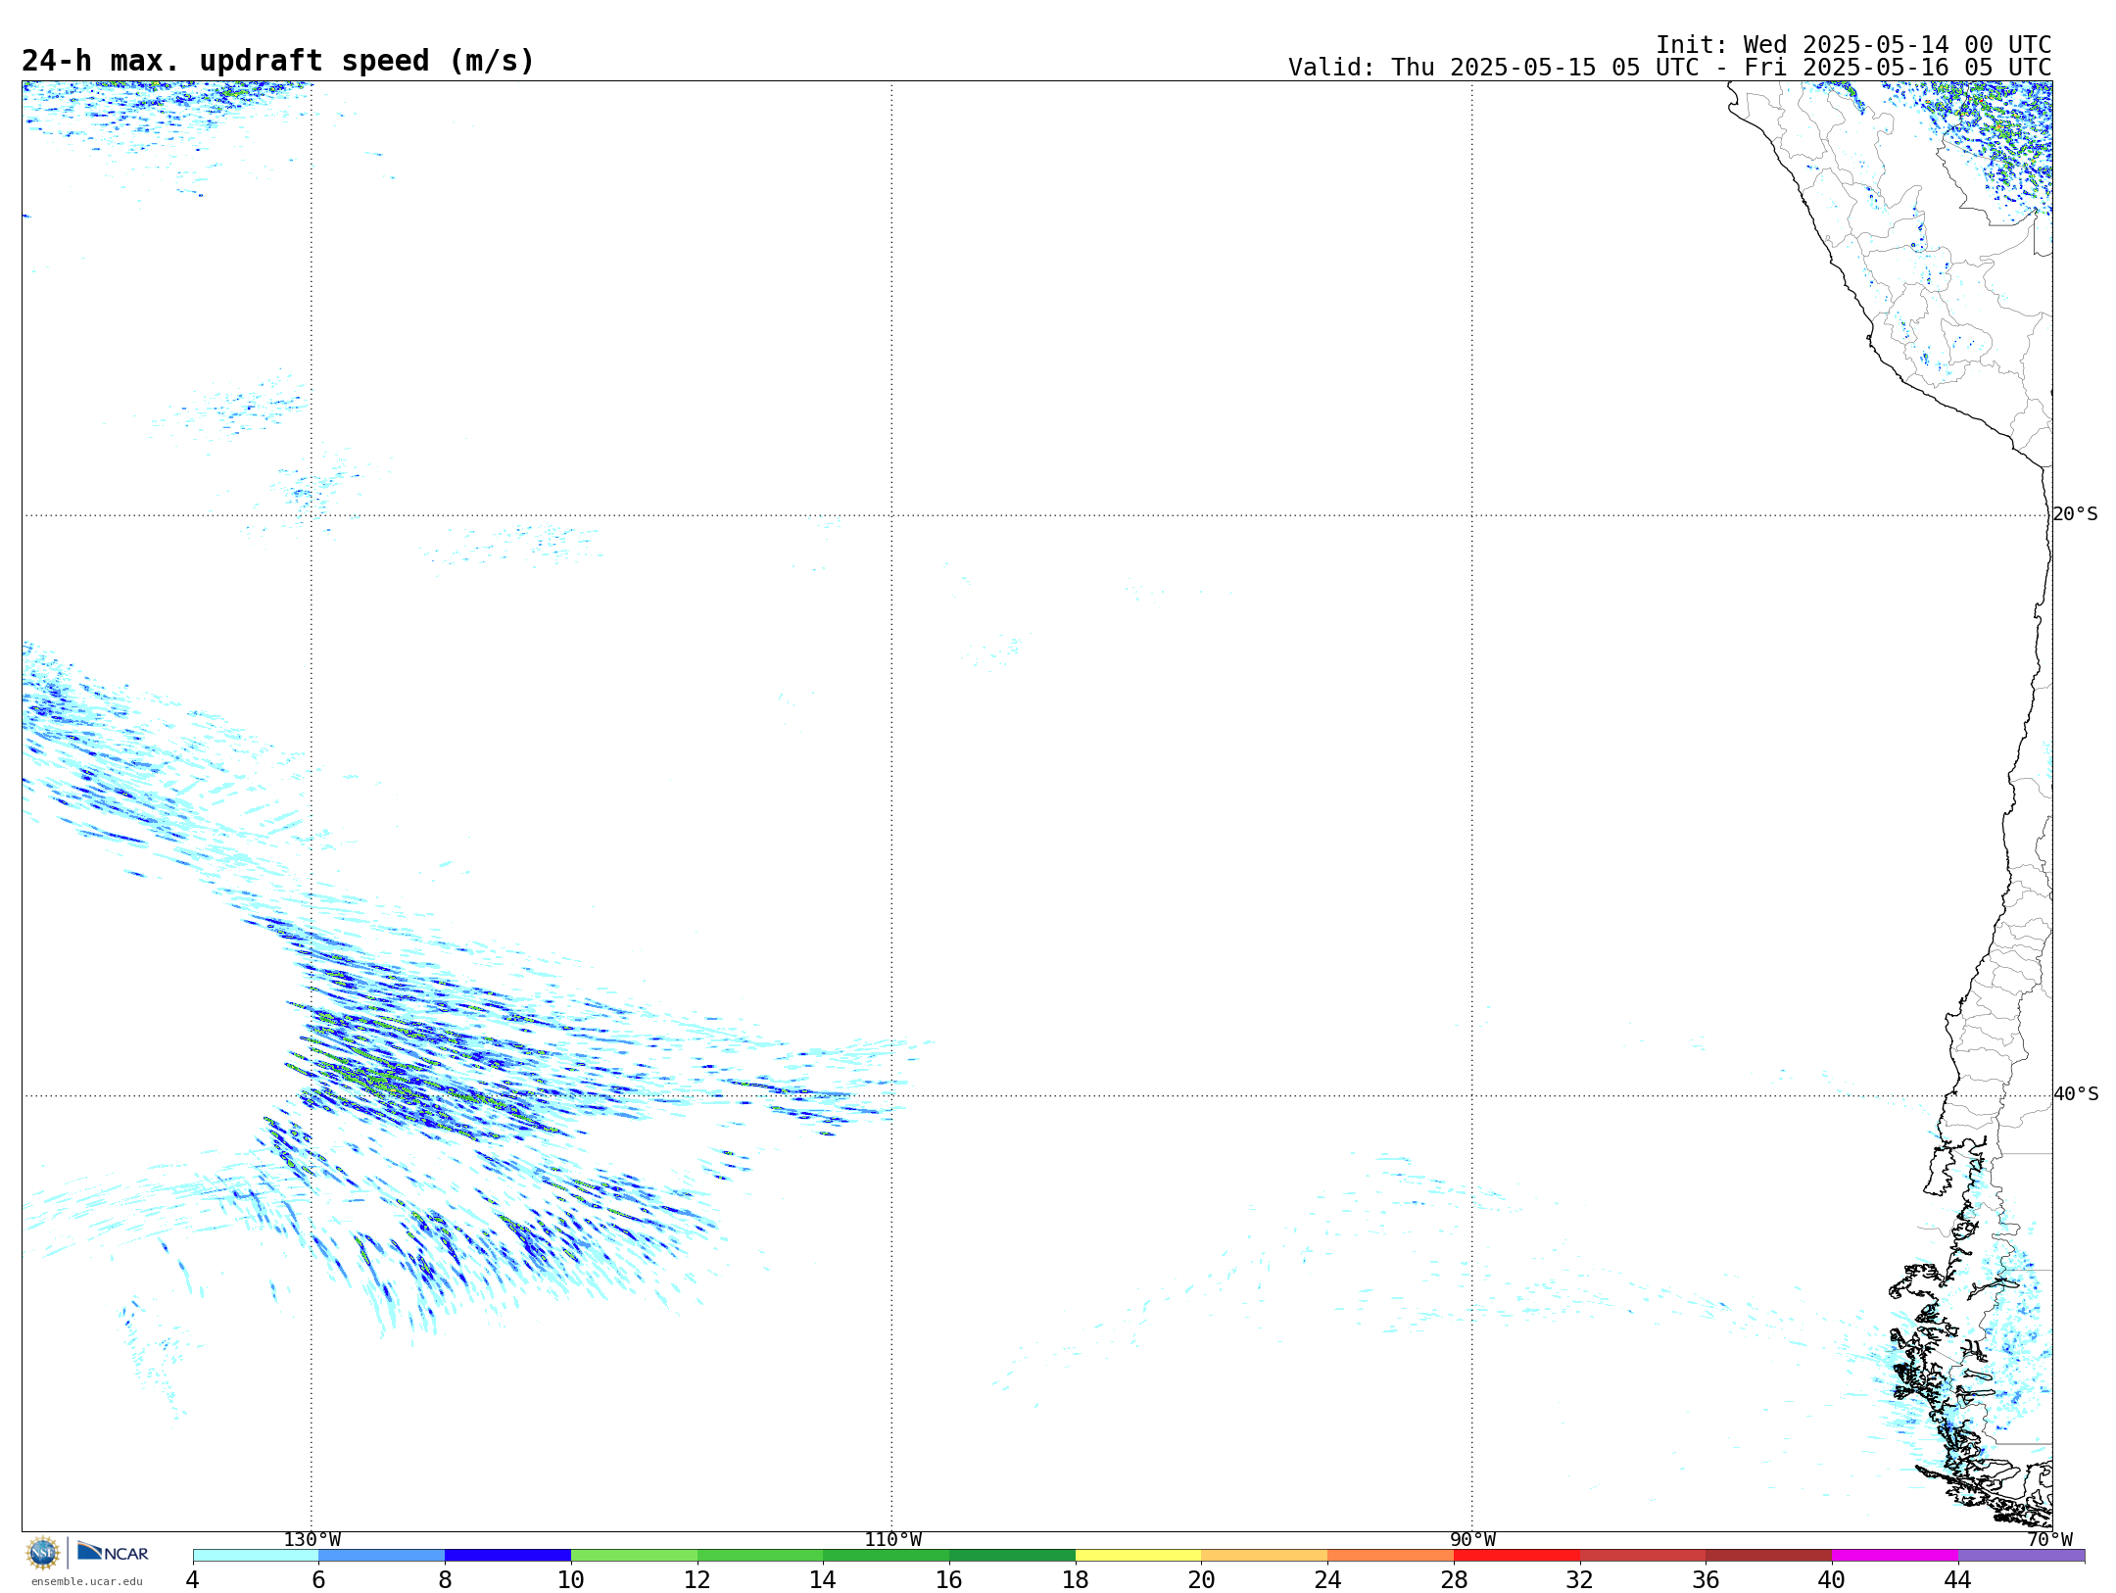Viewport: 2116px width, 1593px height.
Task: Click the colorbar tick label 18
Action: [x=1076, y=1579]
